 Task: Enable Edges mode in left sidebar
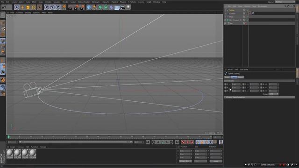point(3,47)
